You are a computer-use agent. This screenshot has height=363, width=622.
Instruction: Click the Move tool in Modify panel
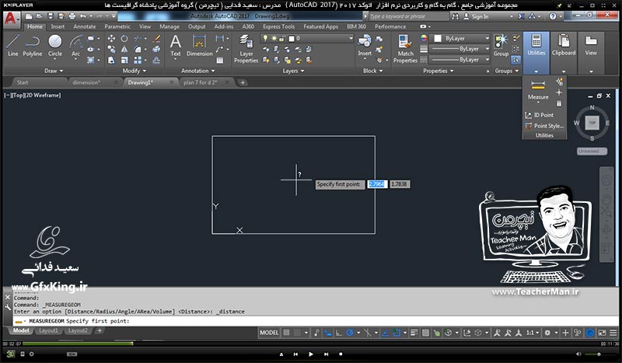pos(111,39)
